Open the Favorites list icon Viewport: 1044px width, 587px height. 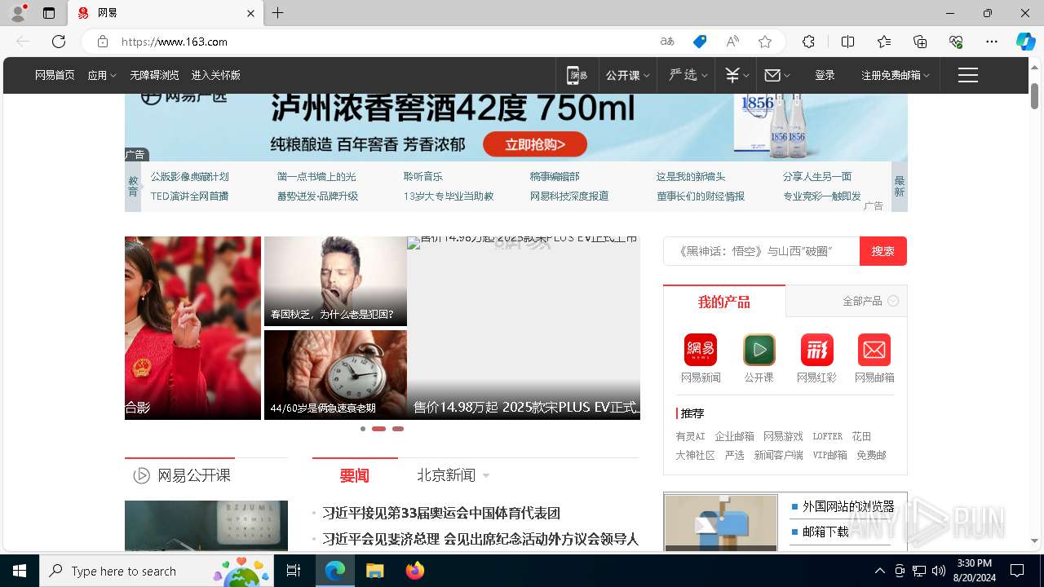(884, 42)
